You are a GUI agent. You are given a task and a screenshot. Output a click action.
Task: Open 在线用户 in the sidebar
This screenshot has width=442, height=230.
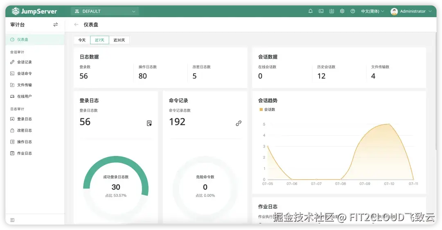tap(35, 97)
